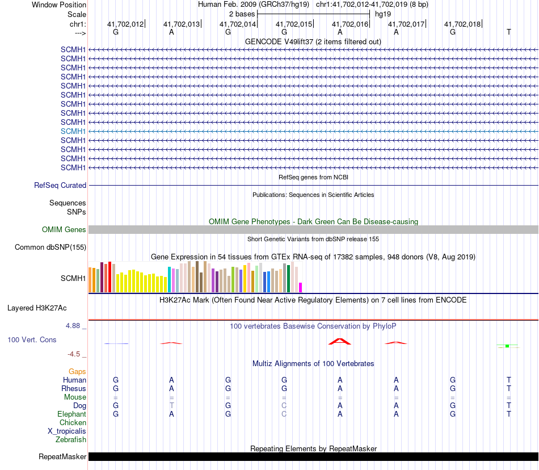Click the X_tropicalis alignment row label
The height and width of the screenshot is (470, 539).
pyautogui.click(x=67, y=431)
